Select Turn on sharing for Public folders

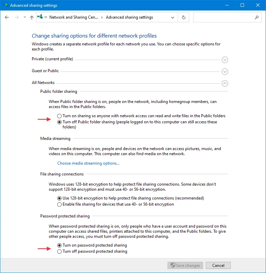pos(60,116)
